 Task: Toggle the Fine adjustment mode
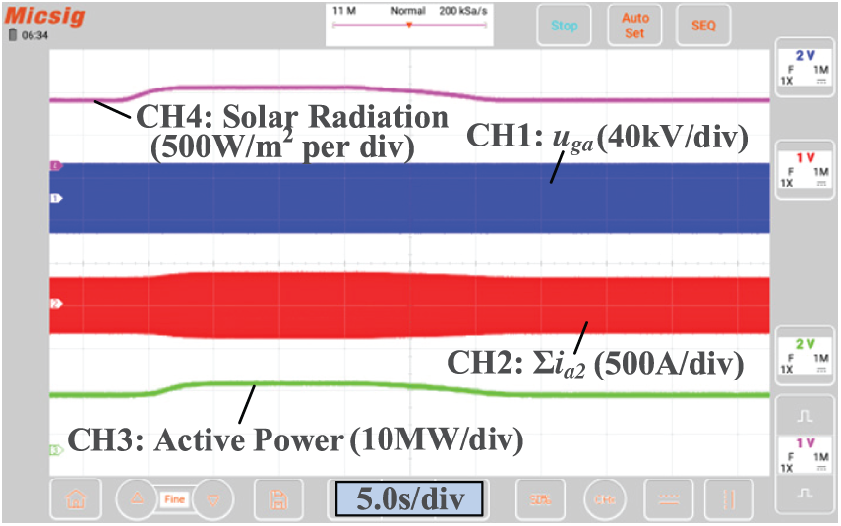click(174, 499)
